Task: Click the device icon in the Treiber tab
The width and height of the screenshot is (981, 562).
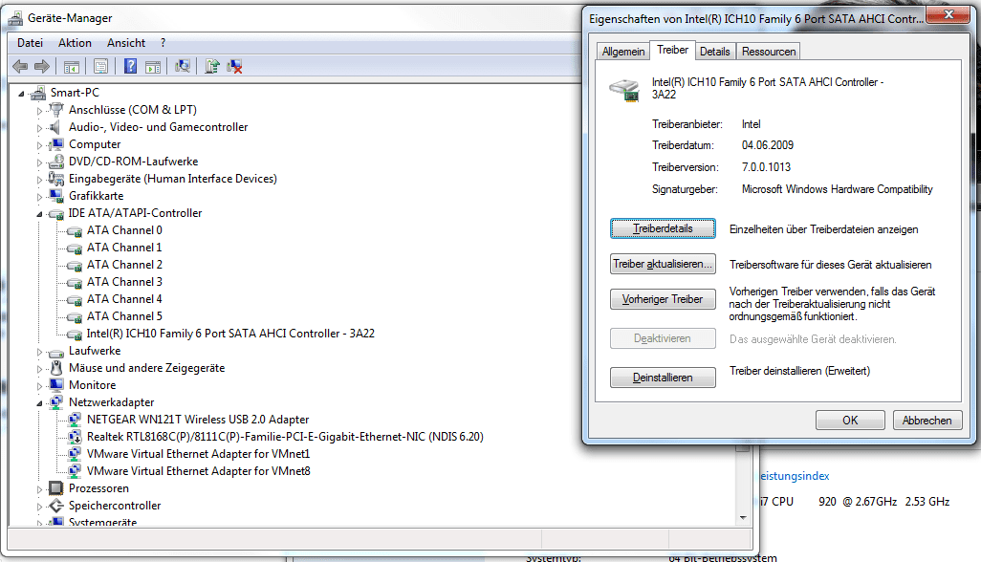Action: point(624,90)
